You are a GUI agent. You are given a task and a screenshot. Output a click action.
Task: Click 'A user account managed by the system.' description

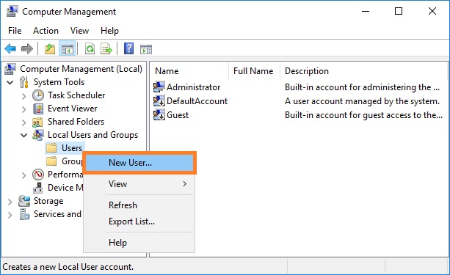point(362,101)
